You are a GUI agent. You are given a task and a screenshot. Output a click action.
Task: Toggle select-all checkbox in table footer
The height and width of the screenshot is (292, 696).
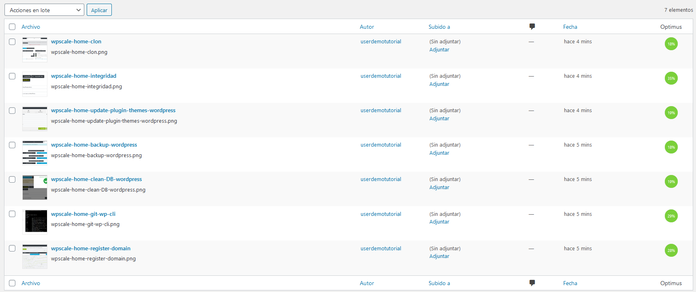click(12, 283)
